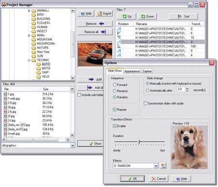218x187 pixels.
Task: Click the folder tree vertical scrollbar
Action: [73, 44]
